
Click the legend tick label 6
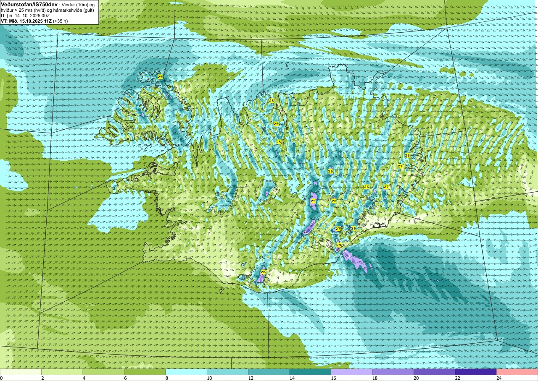[x=126, y=378]
